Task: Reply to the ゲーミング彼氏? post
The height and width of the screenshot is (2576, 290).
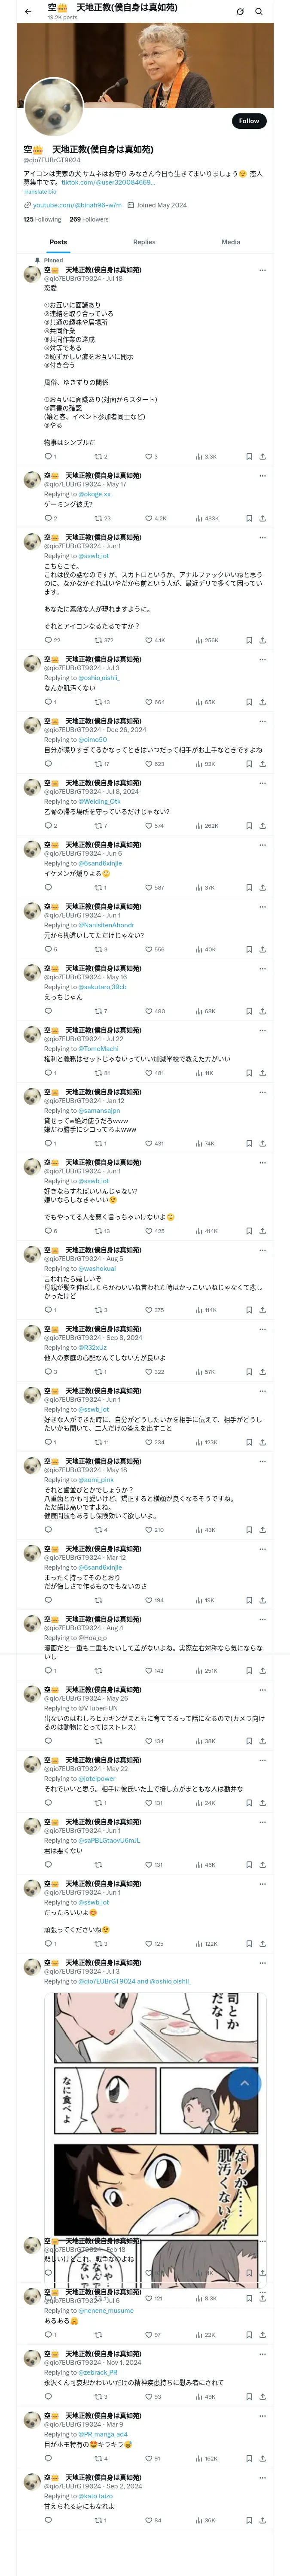Action: coord(48,519)
